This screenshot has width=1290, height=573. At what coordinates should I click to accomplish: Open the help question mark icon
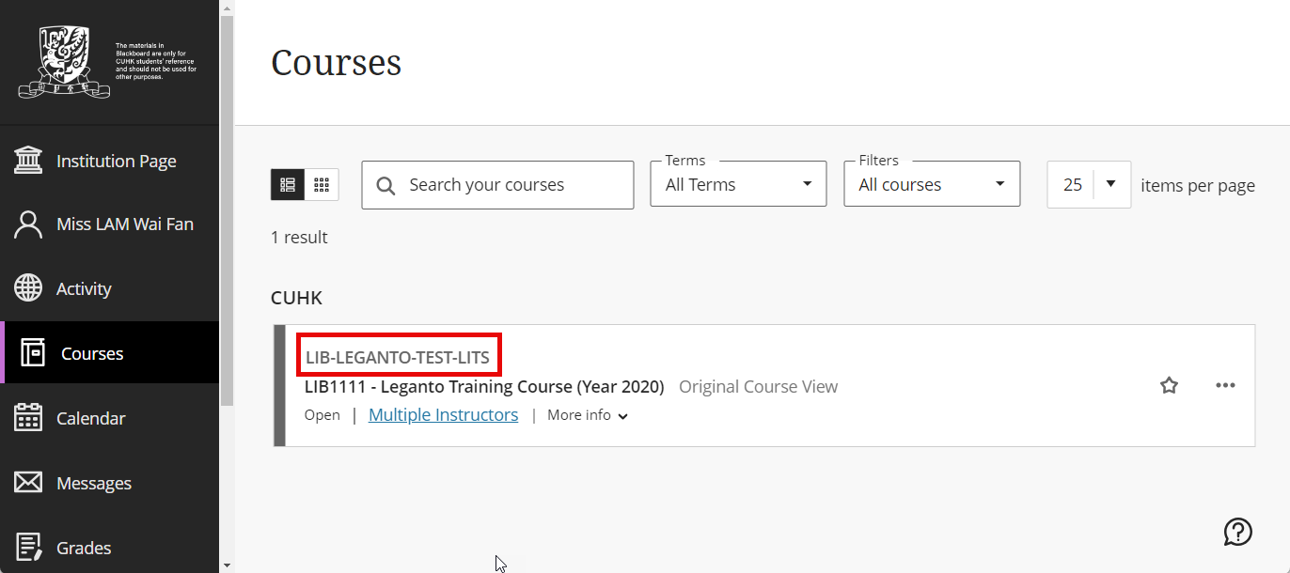[x=1237, y=532]
